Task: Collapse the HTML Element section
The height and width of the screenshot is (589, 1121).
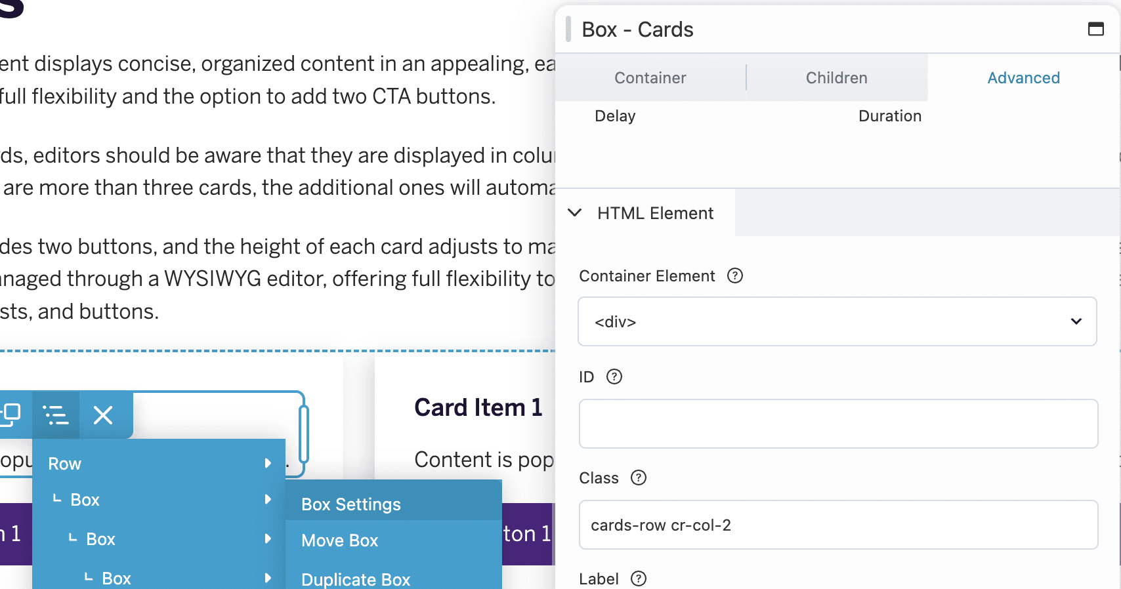Action: [575, 213]
